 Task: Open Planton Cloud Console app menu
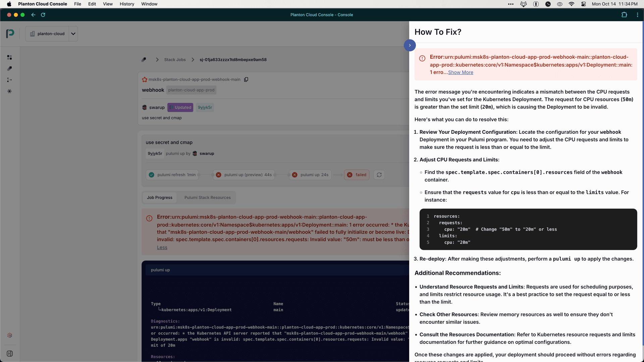coord(43,4)
